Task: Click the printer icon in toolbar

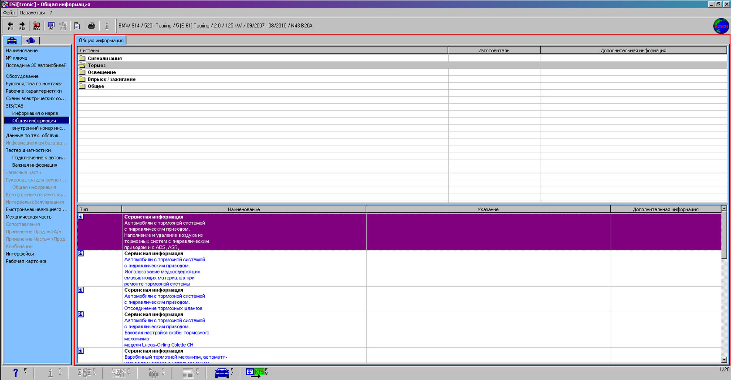Action: pyautogui.click(x=91, y=26)
